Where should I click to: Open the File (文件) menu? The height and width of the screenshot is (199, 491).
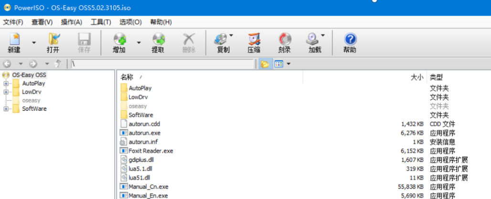[x=13, y=22]
